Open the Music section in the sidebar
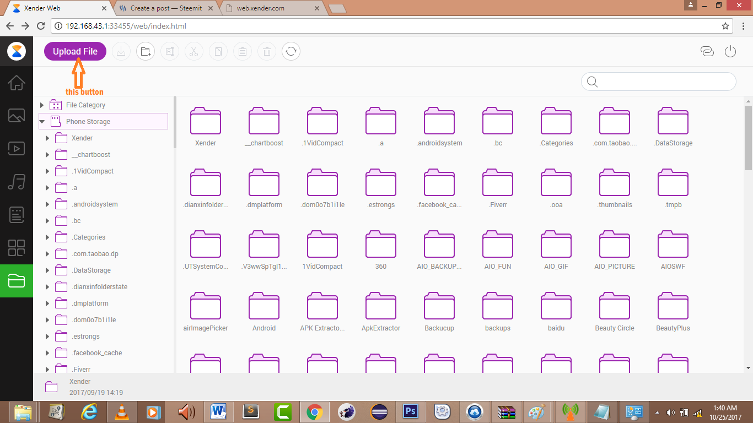753x423 pixels. point(17,182)
